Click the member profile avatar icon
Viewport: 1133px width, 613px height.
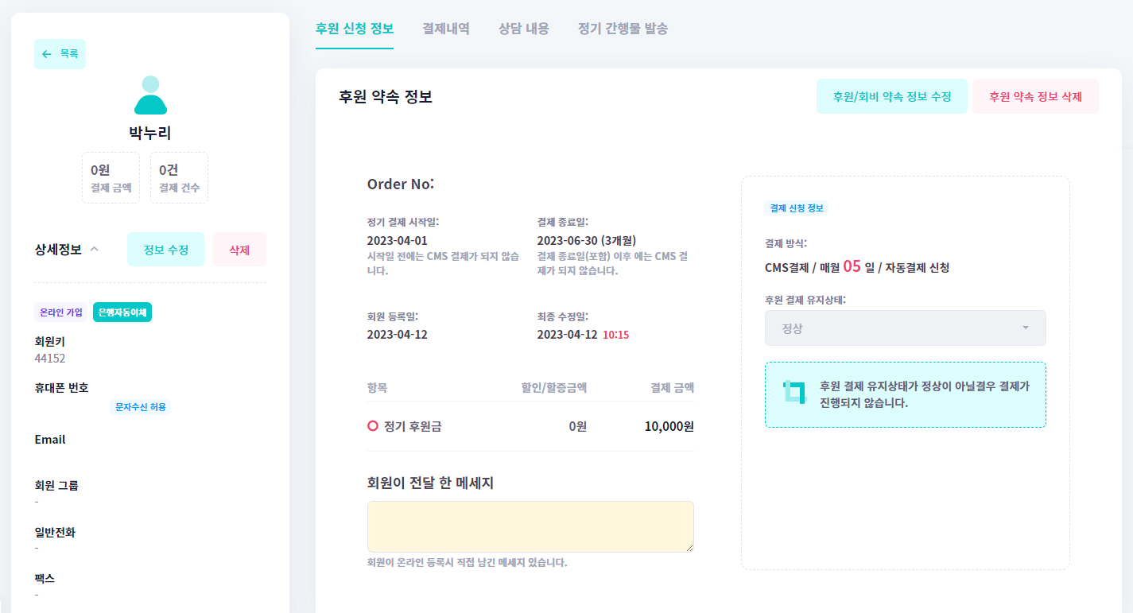tap(150, 95)
